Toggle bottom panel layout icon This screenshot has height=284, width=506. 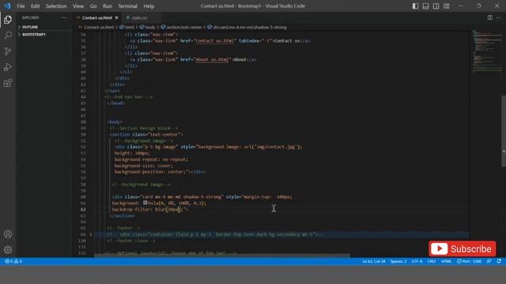(425, 6)
